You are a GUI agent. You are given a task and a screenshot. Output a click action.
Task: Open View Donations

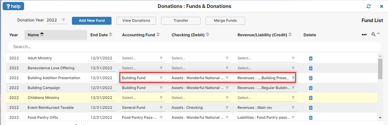pos(136,20)
